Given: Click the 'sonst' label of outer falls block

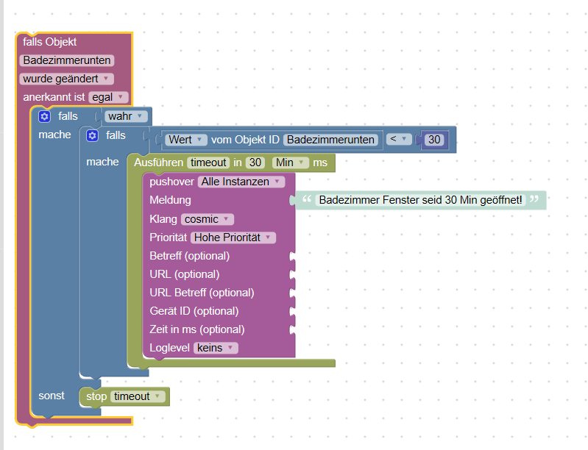Looking at the screenshot, I should (x=52, y=396).
